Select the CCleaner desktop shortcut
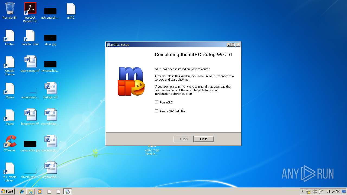The height and width of the screenshot is (195, 347). click(x=10, y=144)
